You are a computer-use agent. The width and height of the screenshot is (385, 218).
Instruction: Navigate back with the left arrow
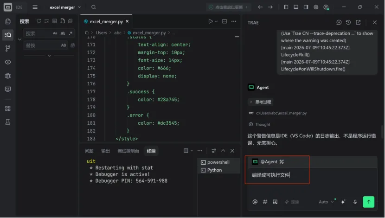[x=260, y=7]
